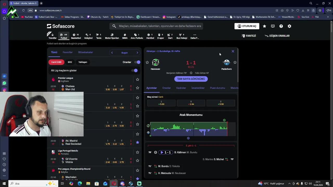Expand the Daha F... more sports menu

tap(195, 36)
